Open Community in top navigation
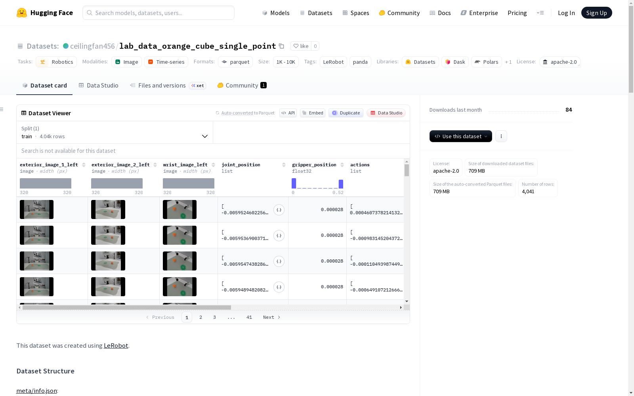This screenshot has height=396, width=634. pos(399,13)
